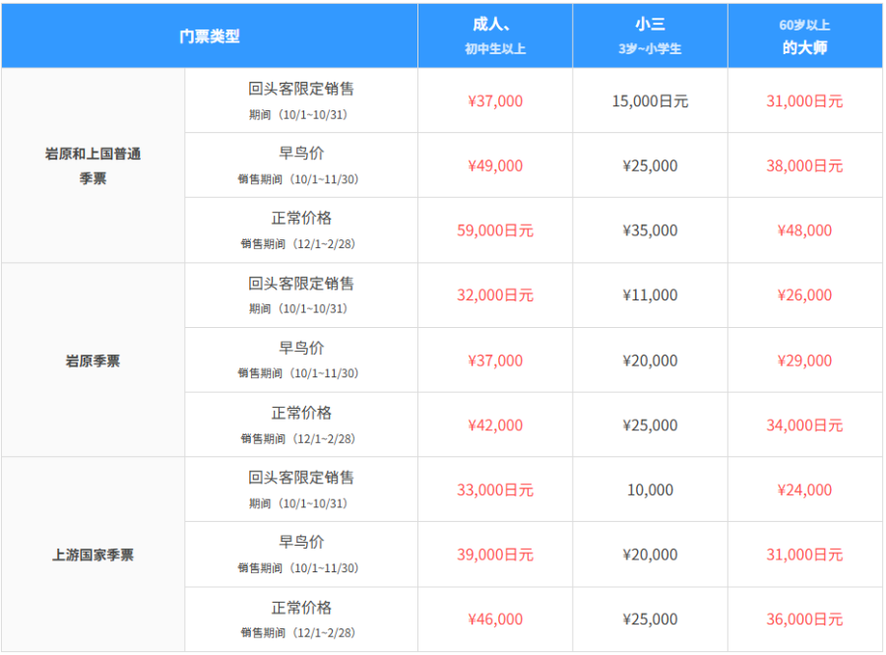Screen dimensions: 886x655
Task: Select the 32,000日元 adult price
Action: 495,295
